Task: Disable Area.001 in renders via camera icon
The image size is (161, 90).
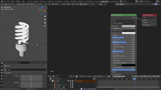Action: (x=73, y=85)
